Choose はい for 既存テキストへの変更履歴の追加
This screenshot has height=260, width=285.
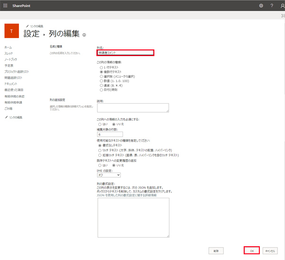pyautogui.click(x=100, y=165)
